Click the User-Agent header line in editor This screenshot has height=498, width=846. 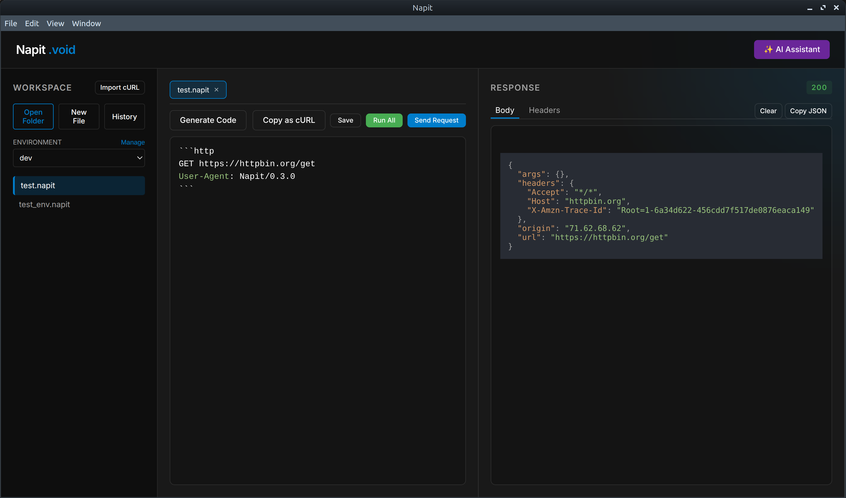pos(237,176)
